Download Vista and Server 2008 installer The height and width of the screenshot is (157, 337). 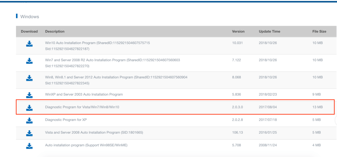coord(29,133)
